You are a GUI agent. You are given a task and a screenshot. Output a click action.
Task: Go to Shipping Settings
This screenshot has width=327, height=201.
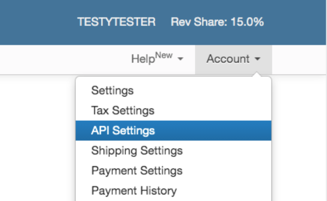click(137, 150)
